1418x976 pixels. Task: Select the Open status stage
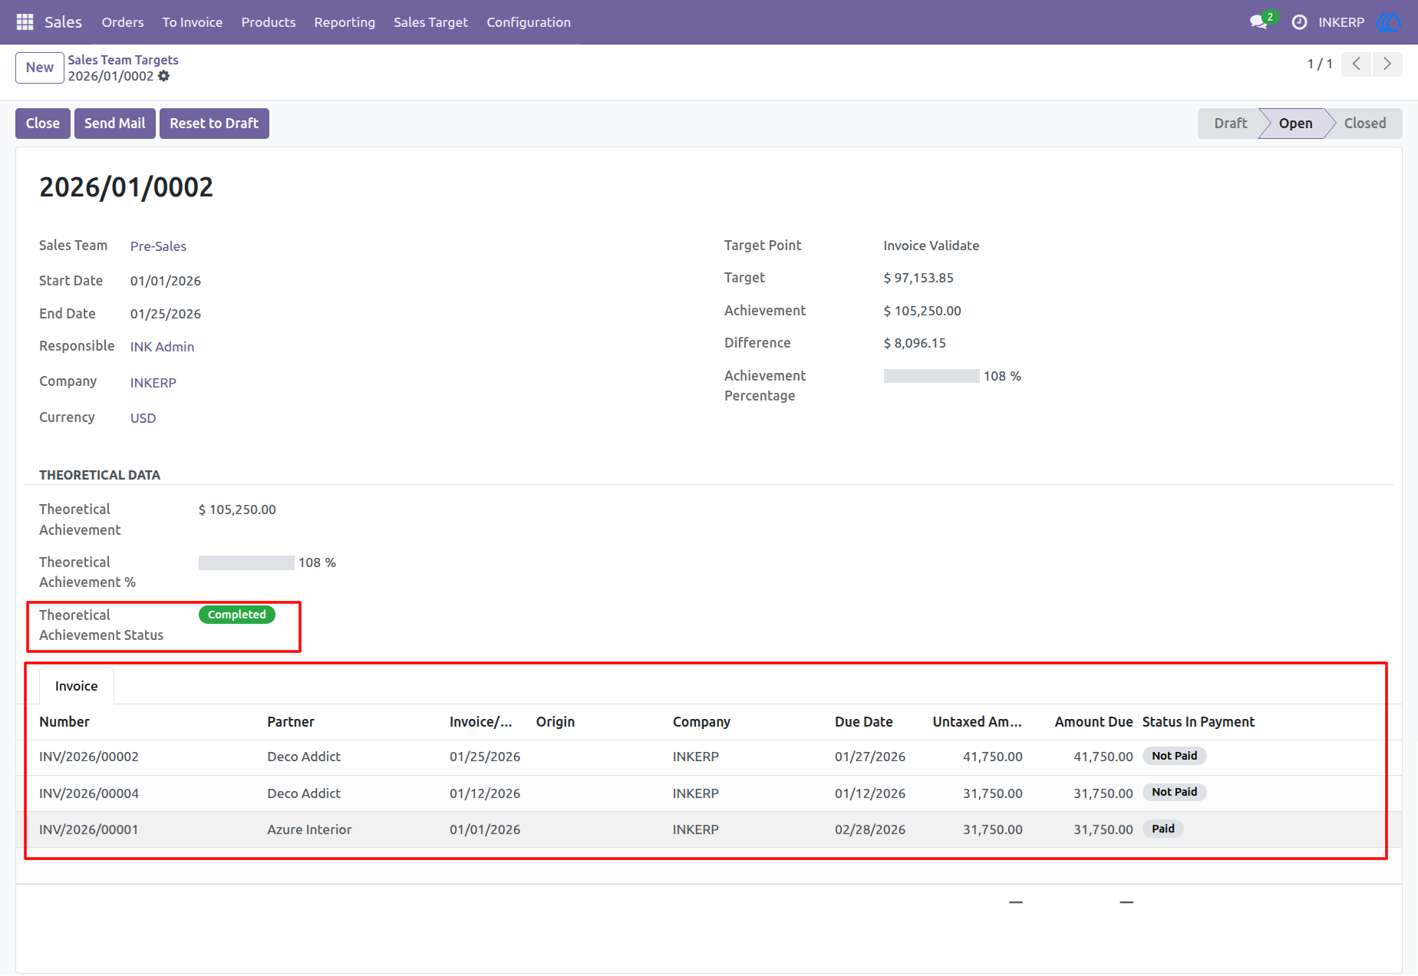coord(1295,124)
